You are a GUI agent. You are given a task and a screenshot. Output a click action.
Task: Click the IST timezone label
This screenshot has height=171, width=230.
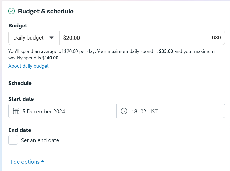click(x=154, y=112)
